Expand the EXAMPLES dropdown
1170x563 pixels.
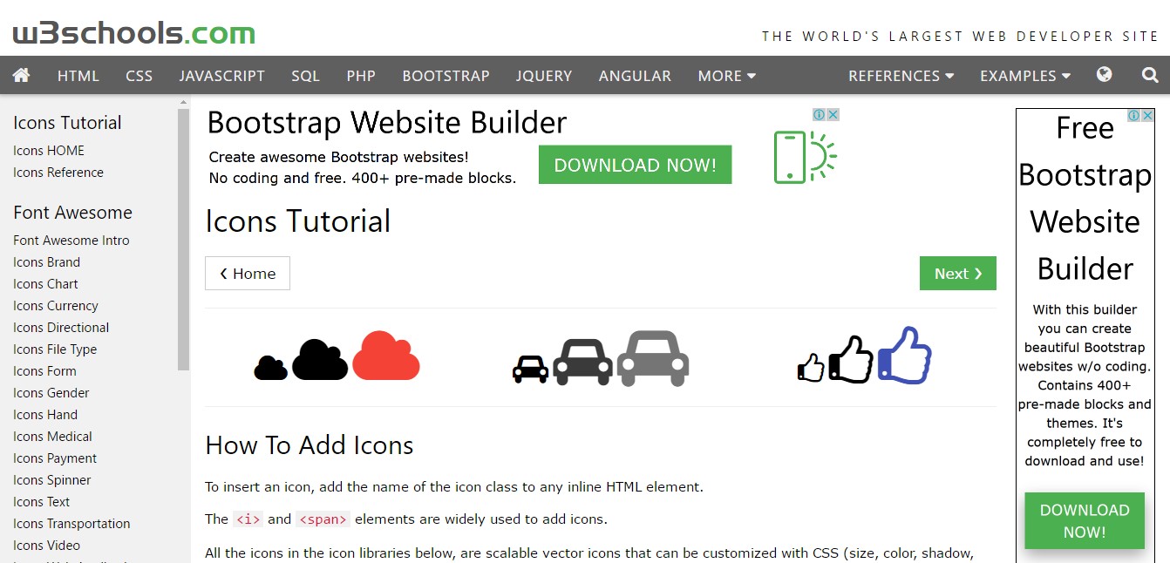click(1024, 75)
